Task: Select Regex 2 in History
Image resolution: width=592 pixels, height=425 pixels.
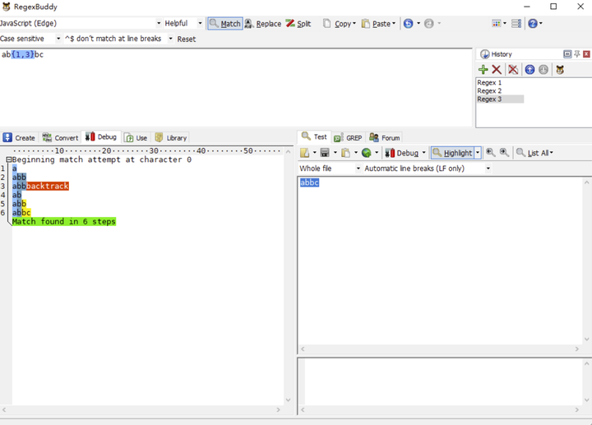Action: 489,91
